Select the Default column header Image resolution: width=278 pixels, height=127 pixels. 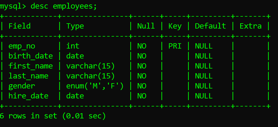pyautogui.click(x=210, y=26)
